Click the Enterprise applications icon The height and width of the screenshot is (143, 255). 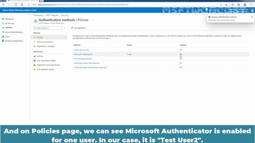[3, 41]
